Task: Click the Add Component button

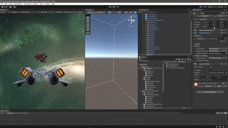Action: pos(210,92)
